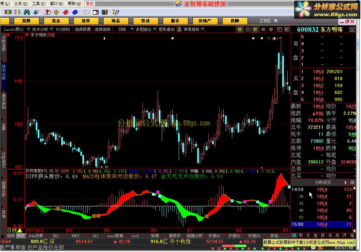Click the red circular info icon

[x=66, y=12]
